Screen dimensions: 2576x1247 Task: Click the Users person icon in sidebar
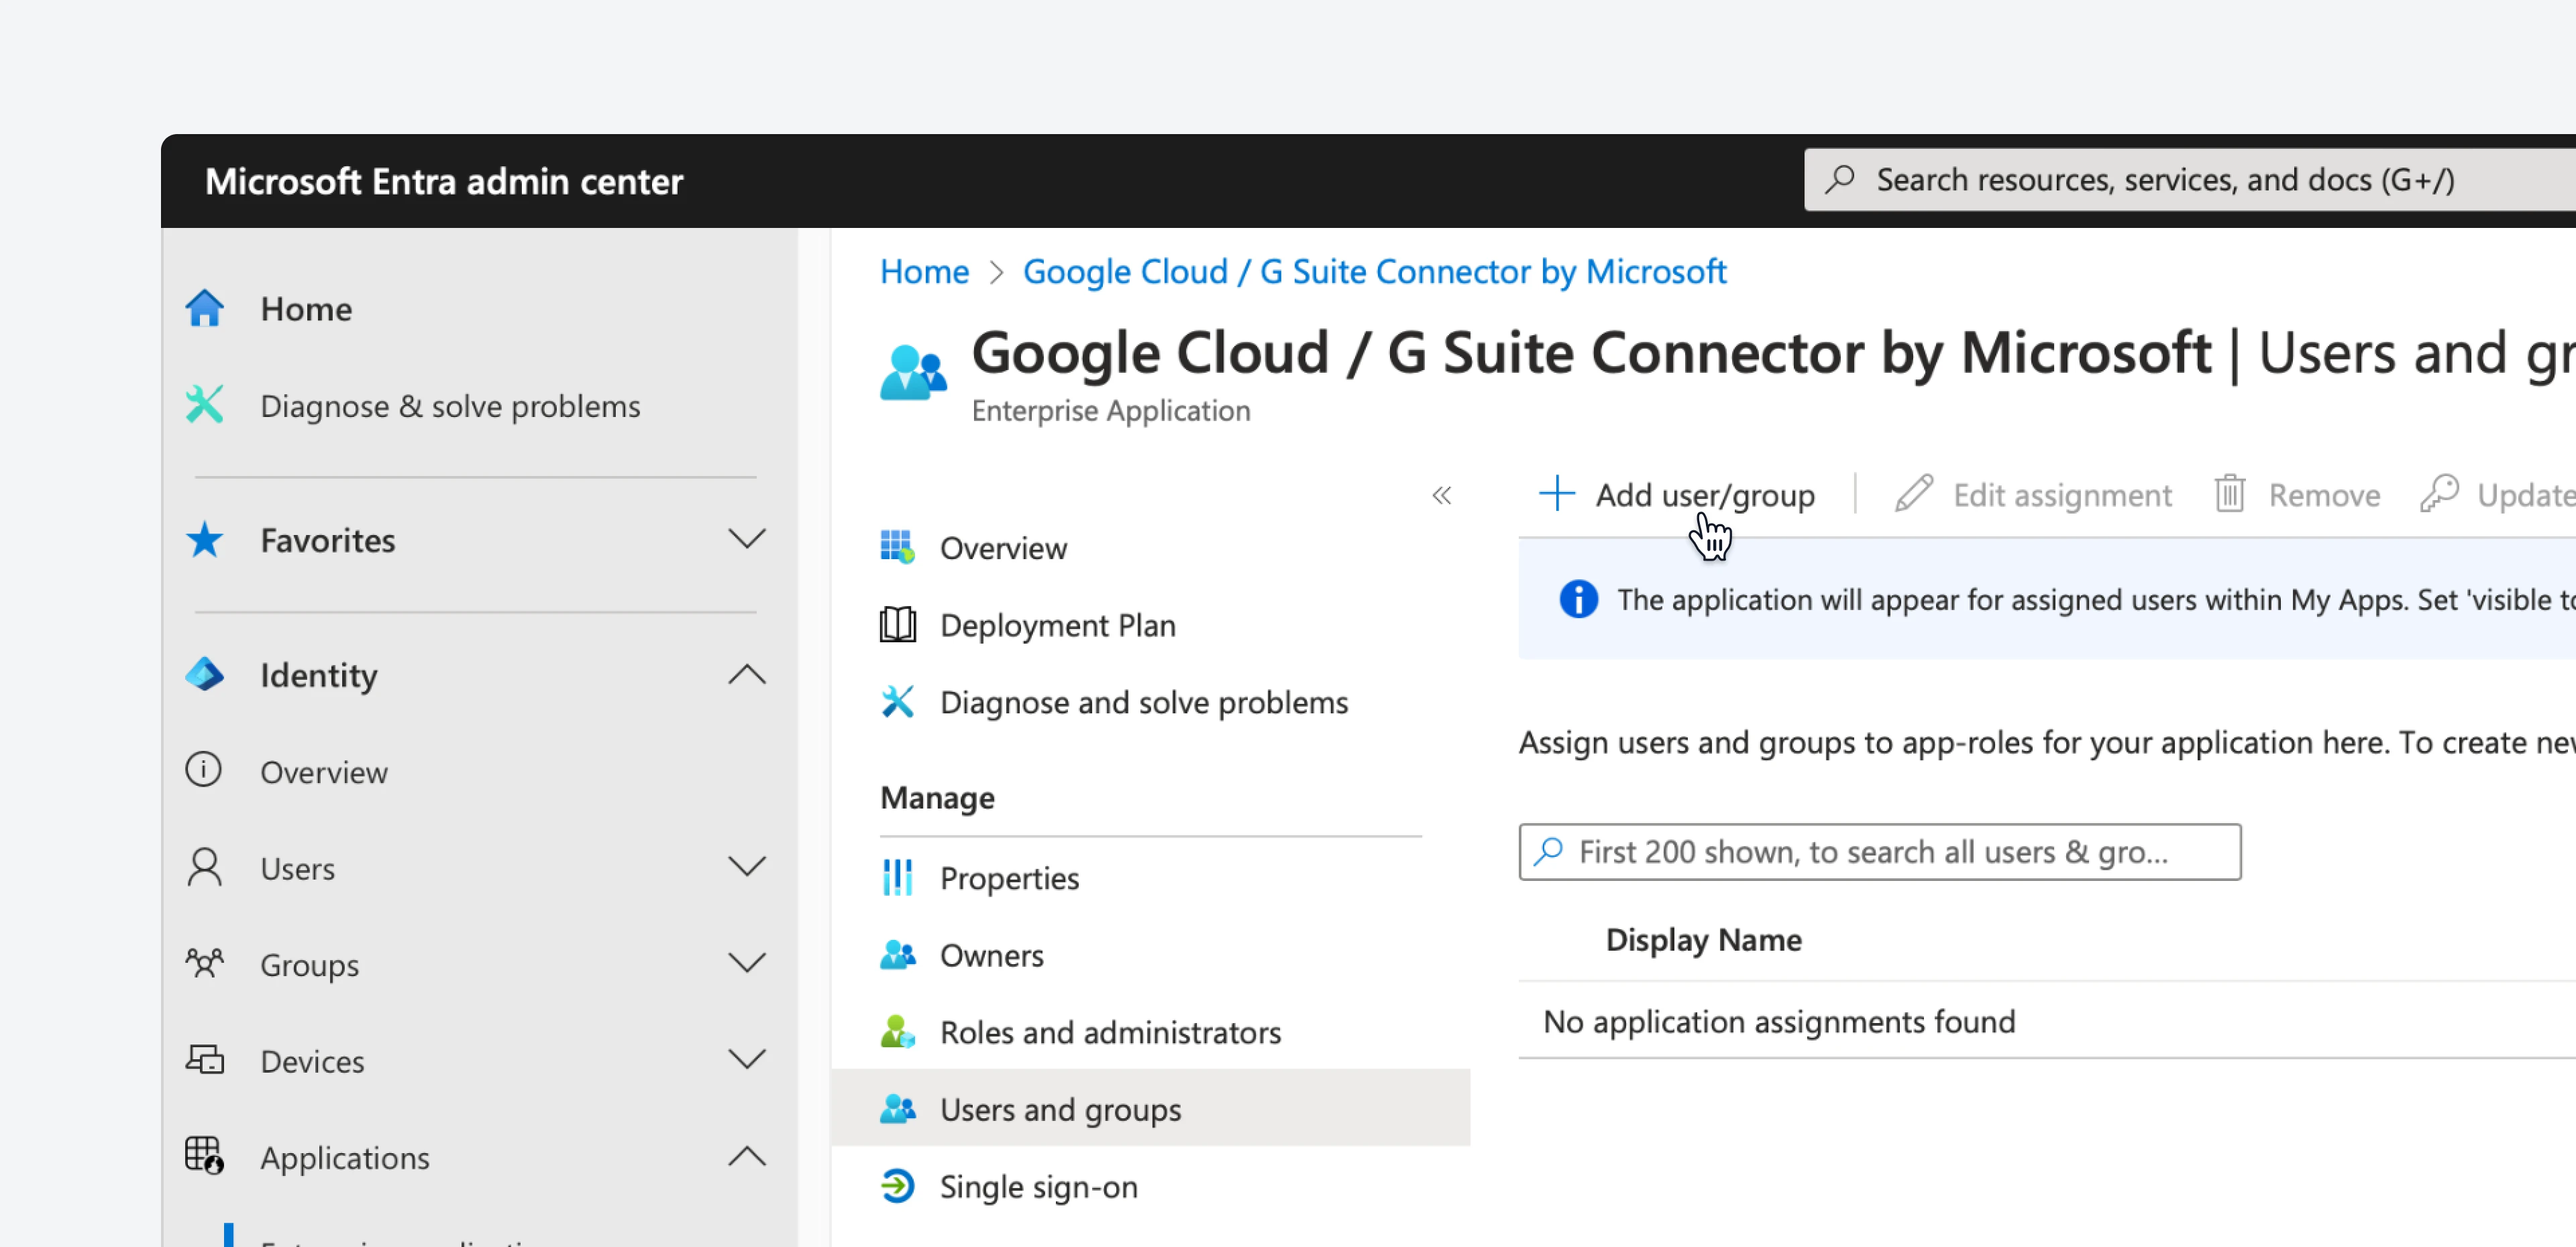pyautogui.click(x=205, y=868)
